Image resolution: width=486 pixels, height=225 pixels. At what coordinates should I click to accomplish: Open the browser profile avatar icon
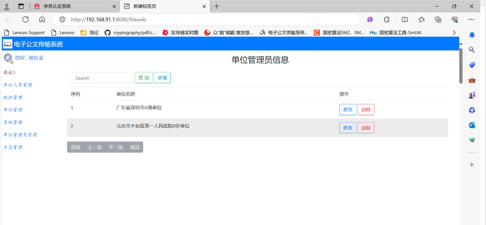tap(7, 6)
